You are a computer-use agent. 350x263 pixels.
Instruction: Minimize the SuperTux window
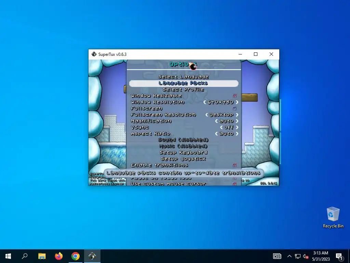(x=240, y=54)
